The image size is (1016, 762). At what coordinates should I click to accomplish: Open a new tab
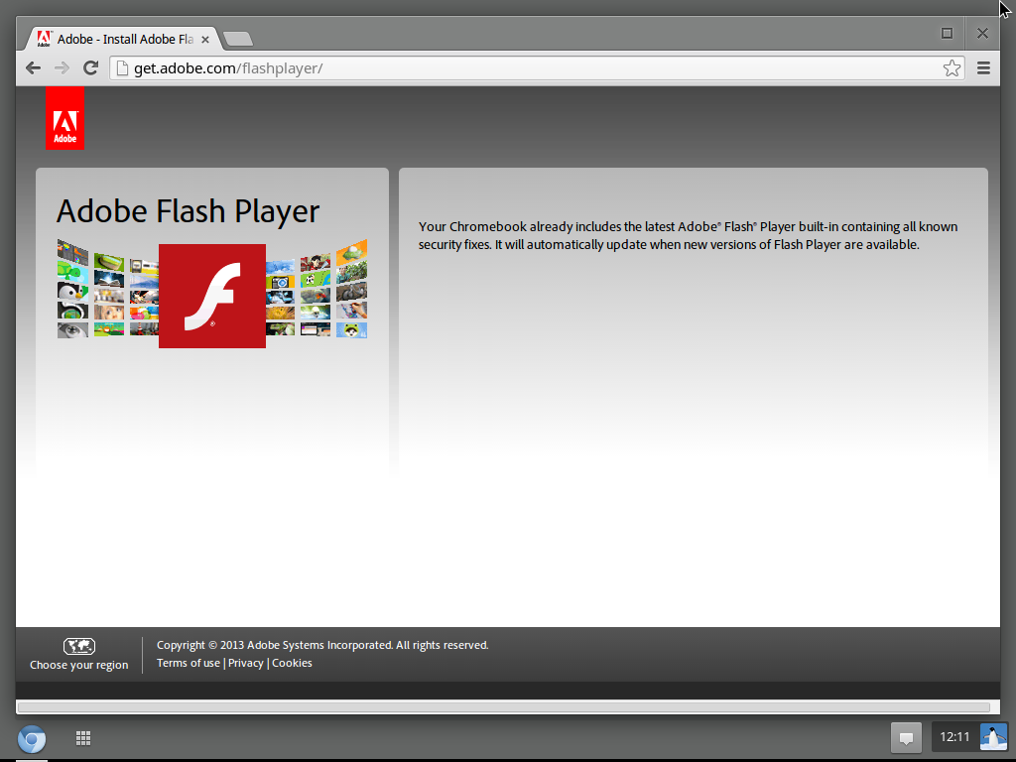click(238, 39)
